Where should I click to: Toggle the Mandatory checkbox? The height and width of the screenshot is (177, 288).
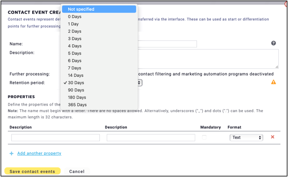(x=204, y=137)
